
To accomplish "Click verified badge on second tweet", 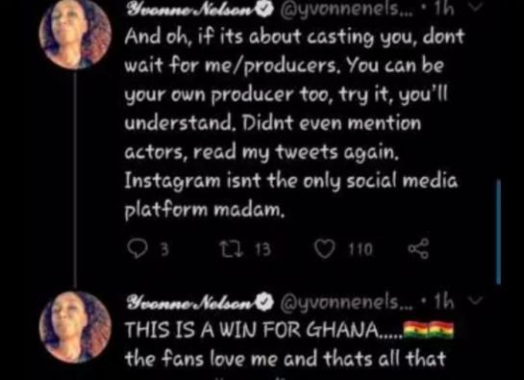I will click(x=265, y=302).
